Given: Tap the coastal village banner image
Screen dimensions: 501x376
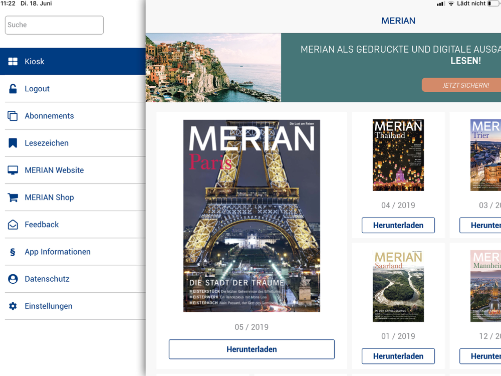Looking at the screenshot, I should click(x=213, y=68).
